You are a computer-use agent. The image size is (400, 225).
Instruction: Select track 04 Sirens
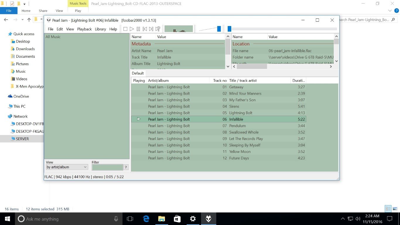tap(219, 106)
